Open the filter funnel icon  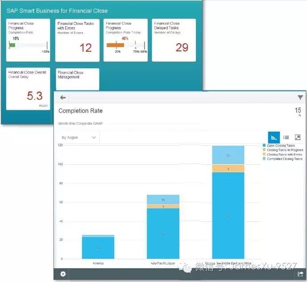(300, 97)
